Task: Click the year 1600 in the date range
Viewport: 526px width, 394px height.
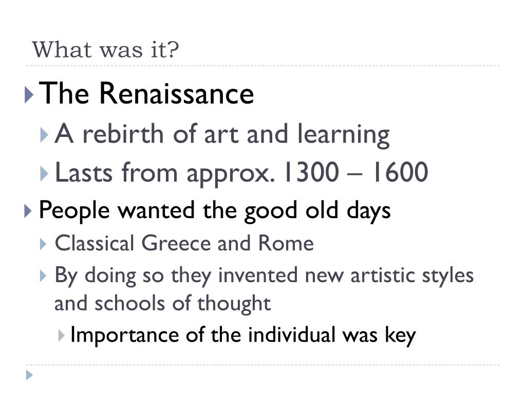Action: tap(401, 172)
